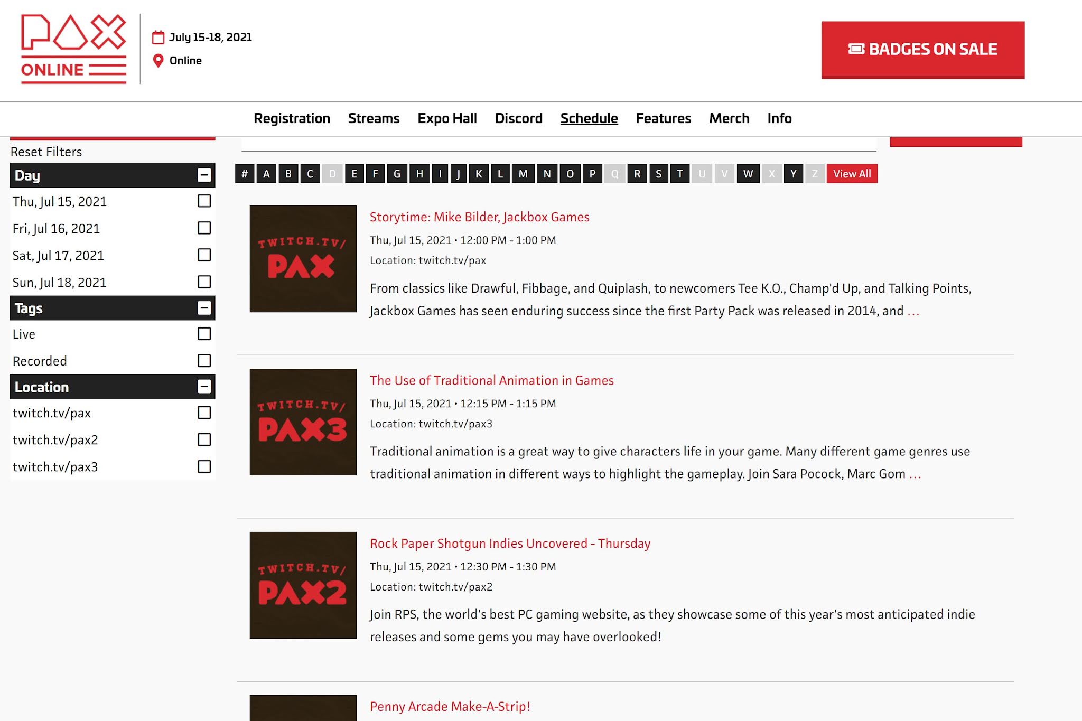Filter events by letter M
This screenshot has height=721, width=1082.
523,174
